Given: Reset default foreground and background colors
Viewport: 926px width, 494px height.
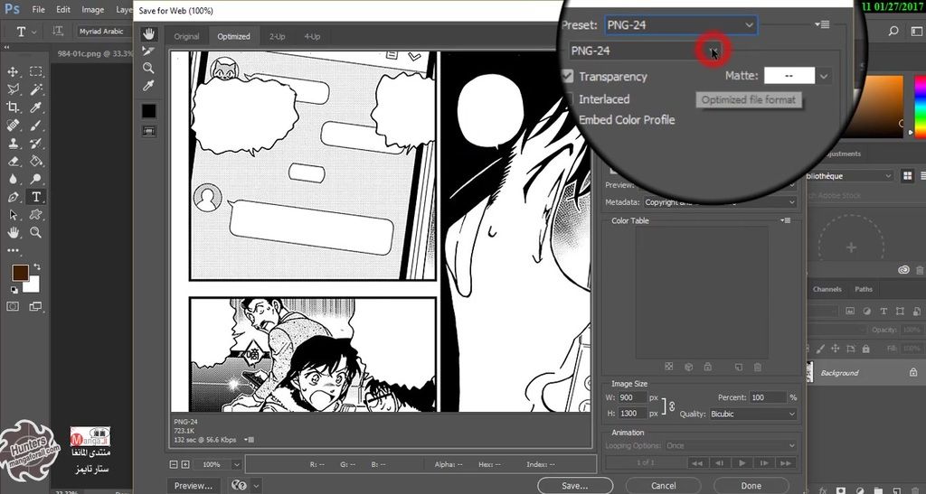Looking at the screenshot, I should (x=14, y=289).
